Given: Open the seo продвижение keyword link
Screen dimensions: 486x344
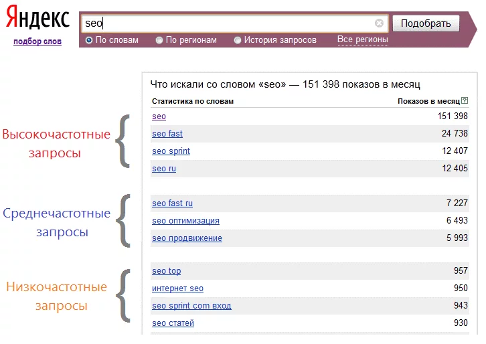Looking at the screenshot, I should click(x=187, y=238).
